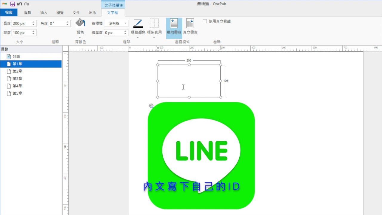Click the OnePub app logo icon

4,4
